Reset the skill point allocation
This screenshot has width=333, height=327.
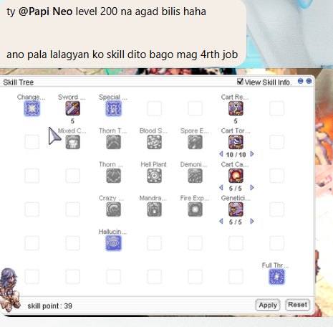pos(297,305)
